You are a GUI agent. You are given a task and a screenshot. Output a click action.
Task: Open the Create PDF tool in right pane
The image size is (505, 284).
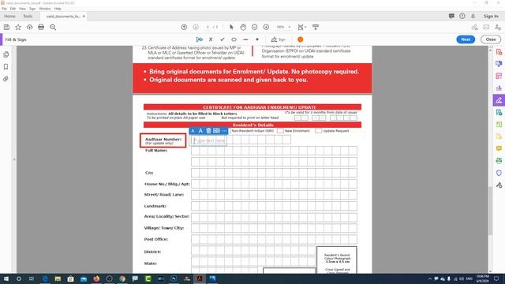[x=499, y=52]
